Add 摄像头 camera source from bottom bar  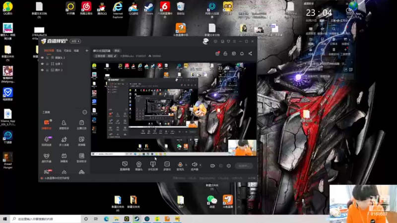[139, 166]
